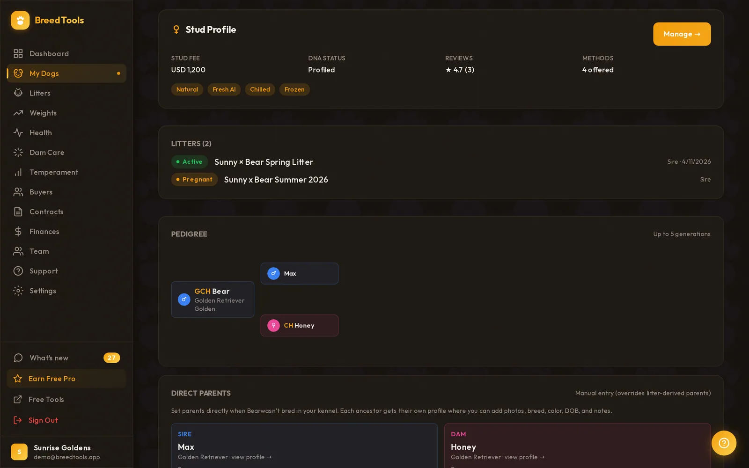Image resolution: width=749 pixels, height=468 pixels.
Task: Click the Frozen method tag
Action: click(x=294, y=89)
